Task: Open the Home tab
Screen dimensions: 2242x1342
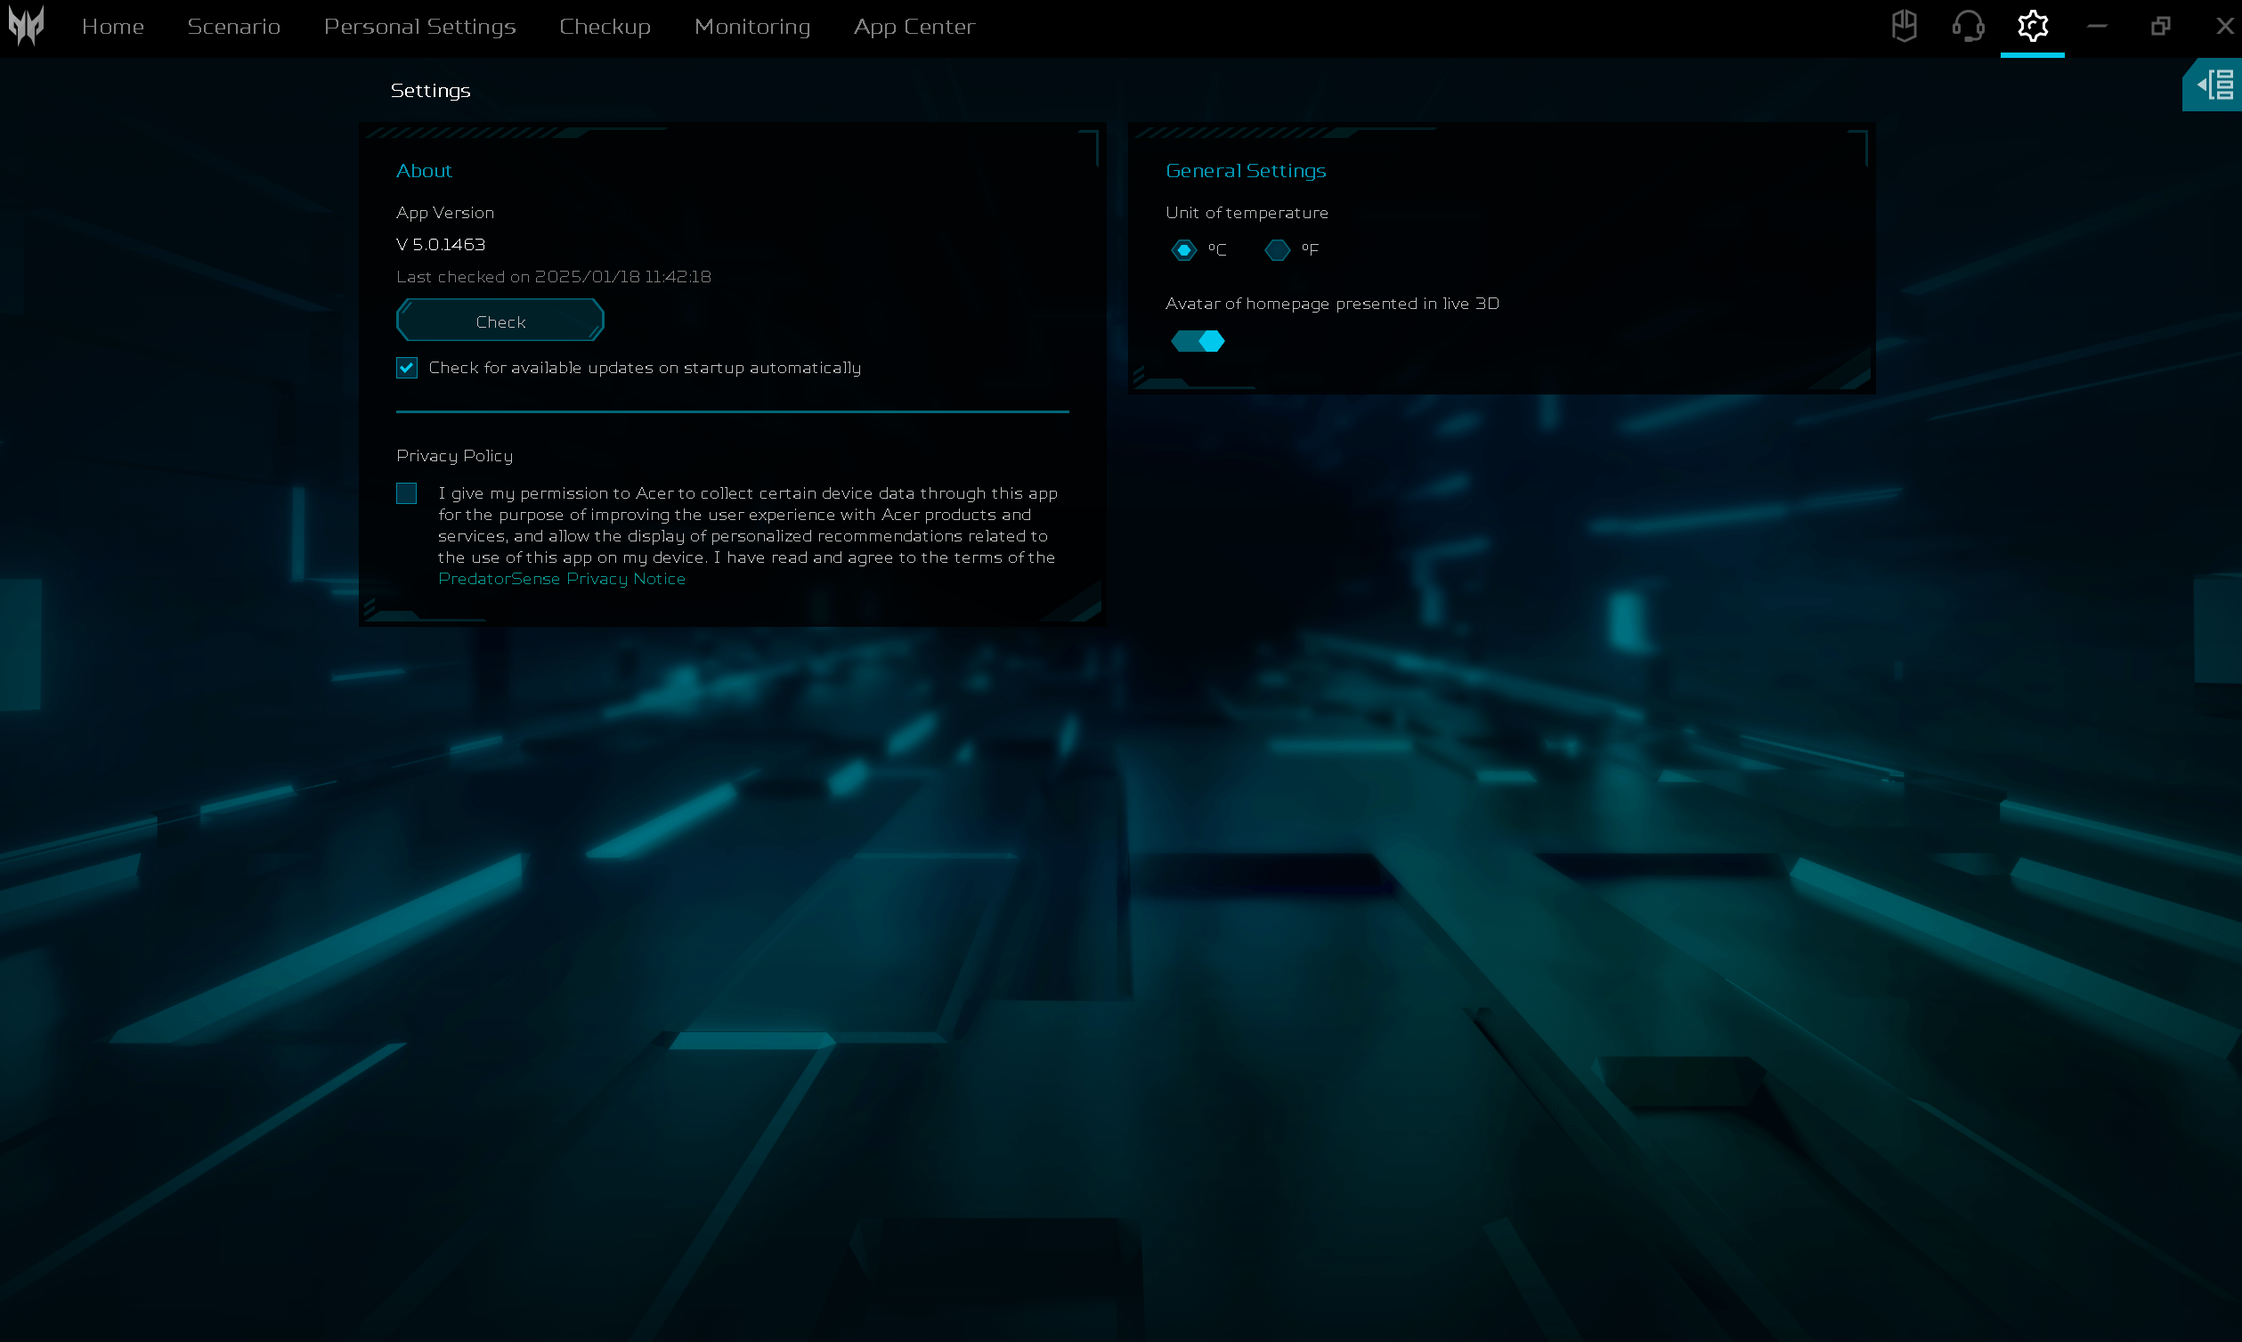Action: pyautogui.click(x=113, y=26)
